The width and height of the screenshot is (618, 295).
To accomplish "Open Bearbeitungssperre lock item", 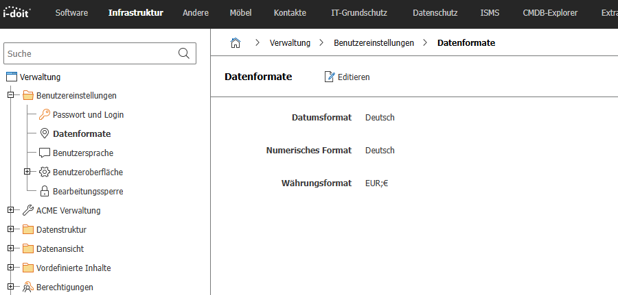I will point(87,192).
